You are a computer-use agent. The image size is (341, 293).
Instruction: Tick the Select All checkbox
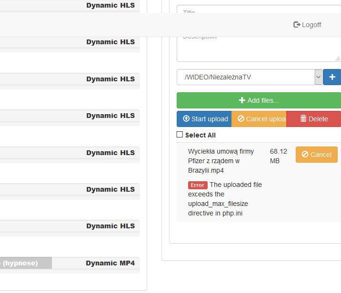click(x=180, y=135)
